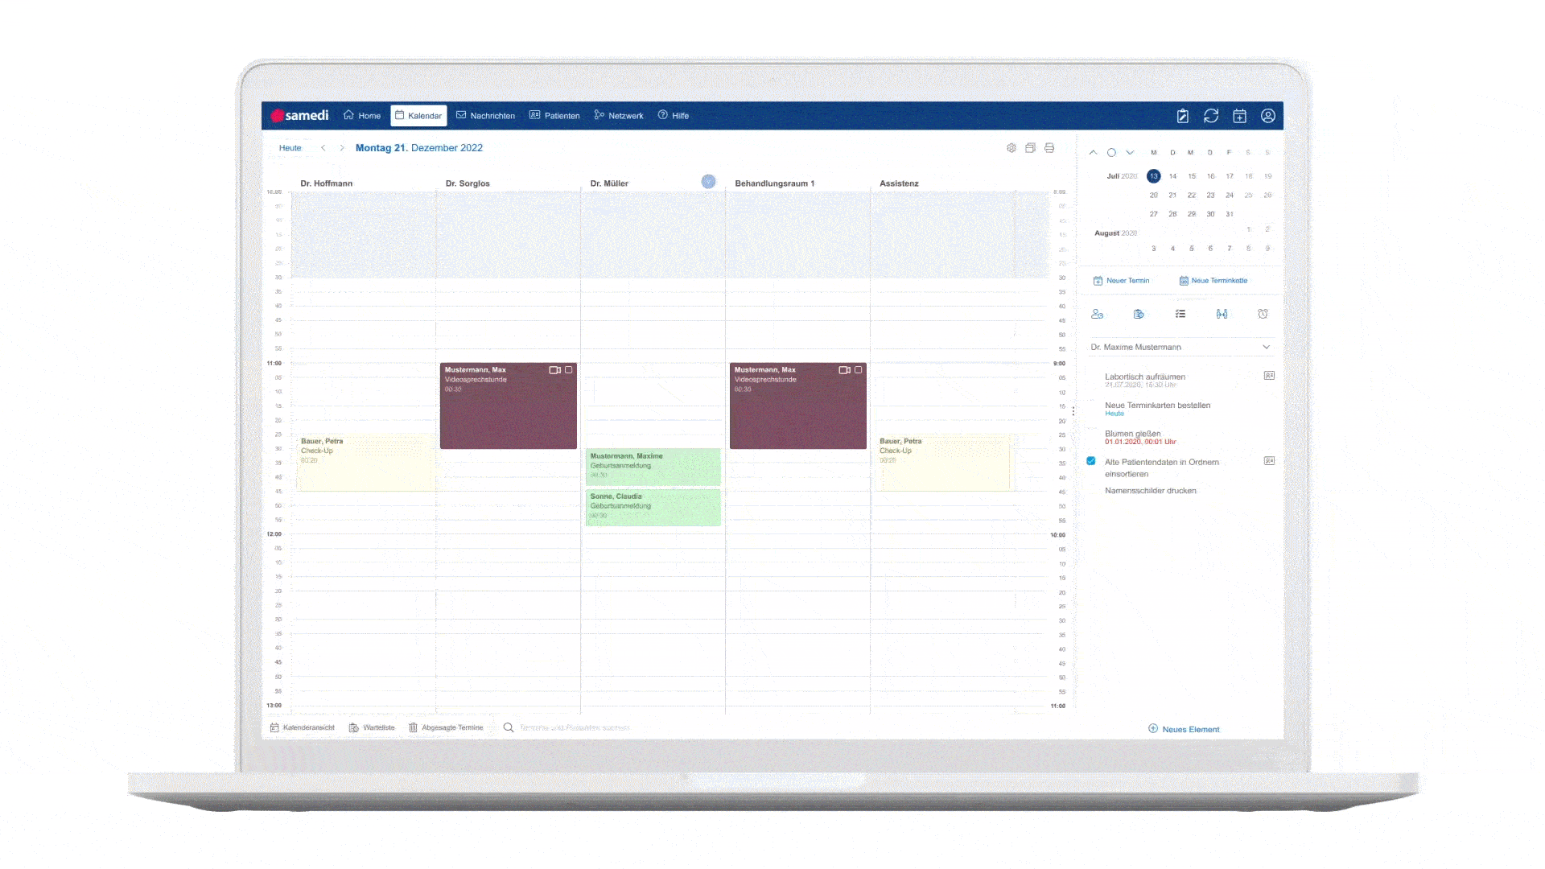
Task: Select the green Sonne, Claudia appointment block
Action: coord(653,507)
